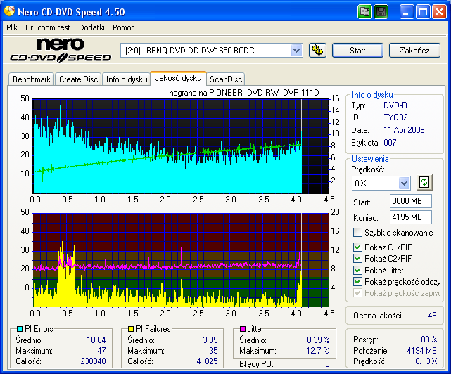
Task: Click the cyan PI Errors color swatch
Action: (x=20, y=329)
